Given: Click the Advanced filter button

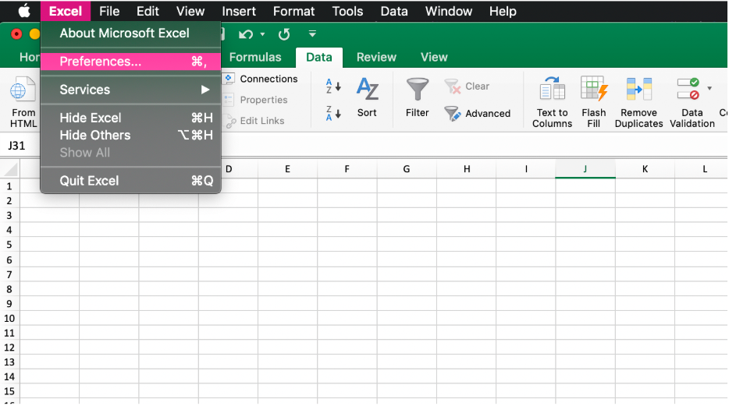Looking at the screenshot, I should (478, 113).
